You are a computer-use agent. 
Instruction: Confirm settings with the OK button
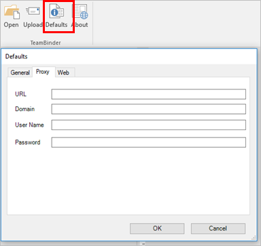[x=157, y=228]
